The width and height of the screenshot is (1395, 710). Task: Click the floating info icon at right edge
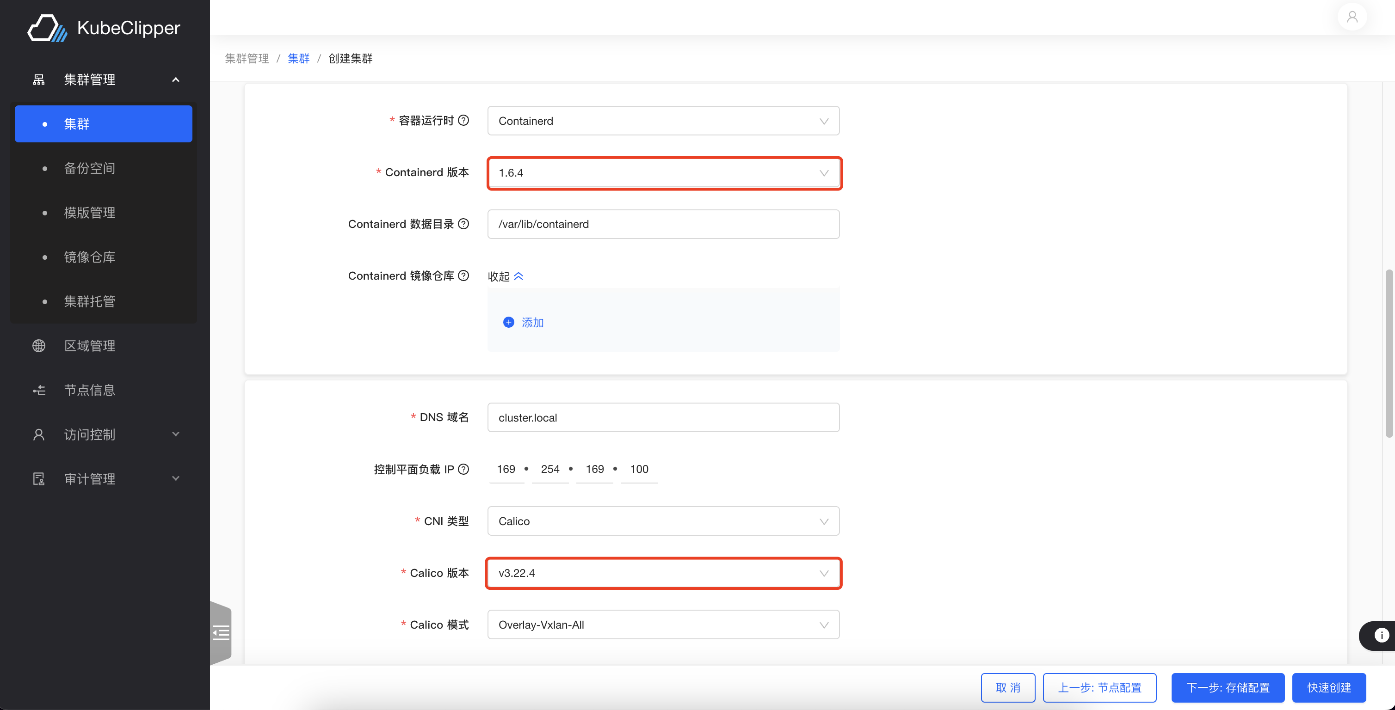point(1381,635)
